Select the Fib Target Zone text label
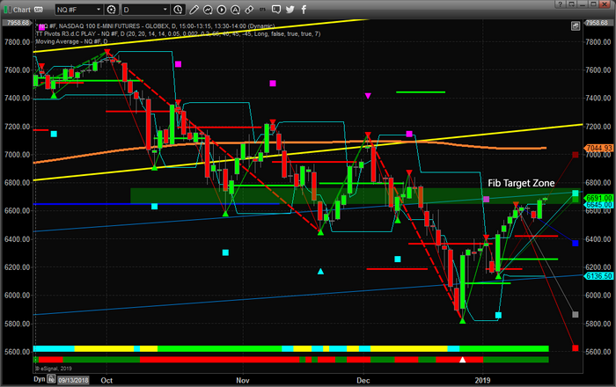 (523, 184)
